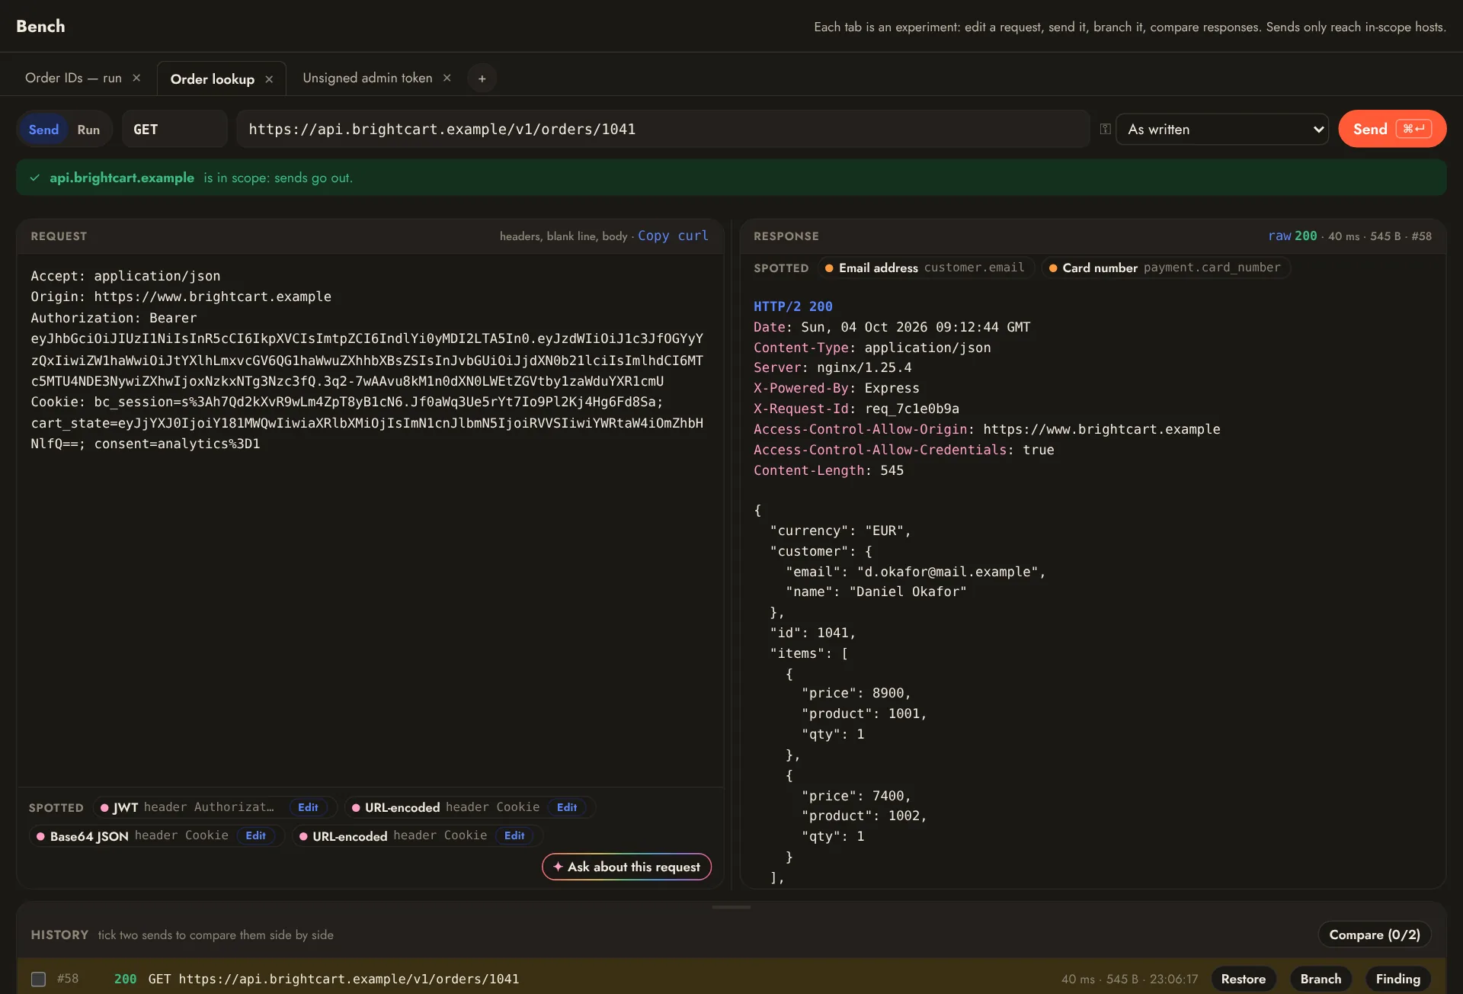This screenshot has height=994, width=1463.
Task: Click the Authorization: Bearer header line
Action: pos(114,318)
